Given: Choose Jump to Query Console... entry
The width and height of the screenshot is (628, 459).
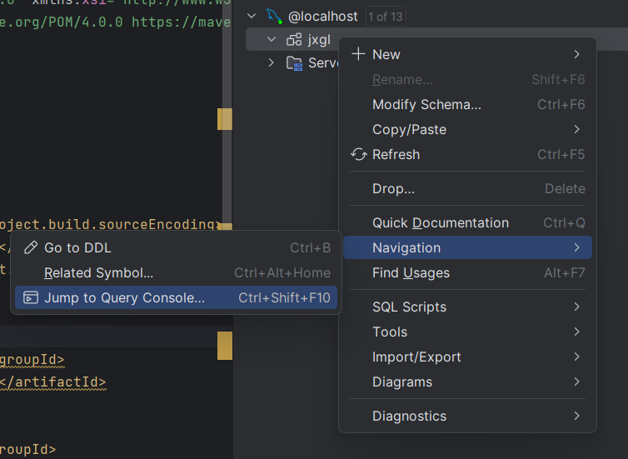Looking at the screenshot, I should pos(176,297).
